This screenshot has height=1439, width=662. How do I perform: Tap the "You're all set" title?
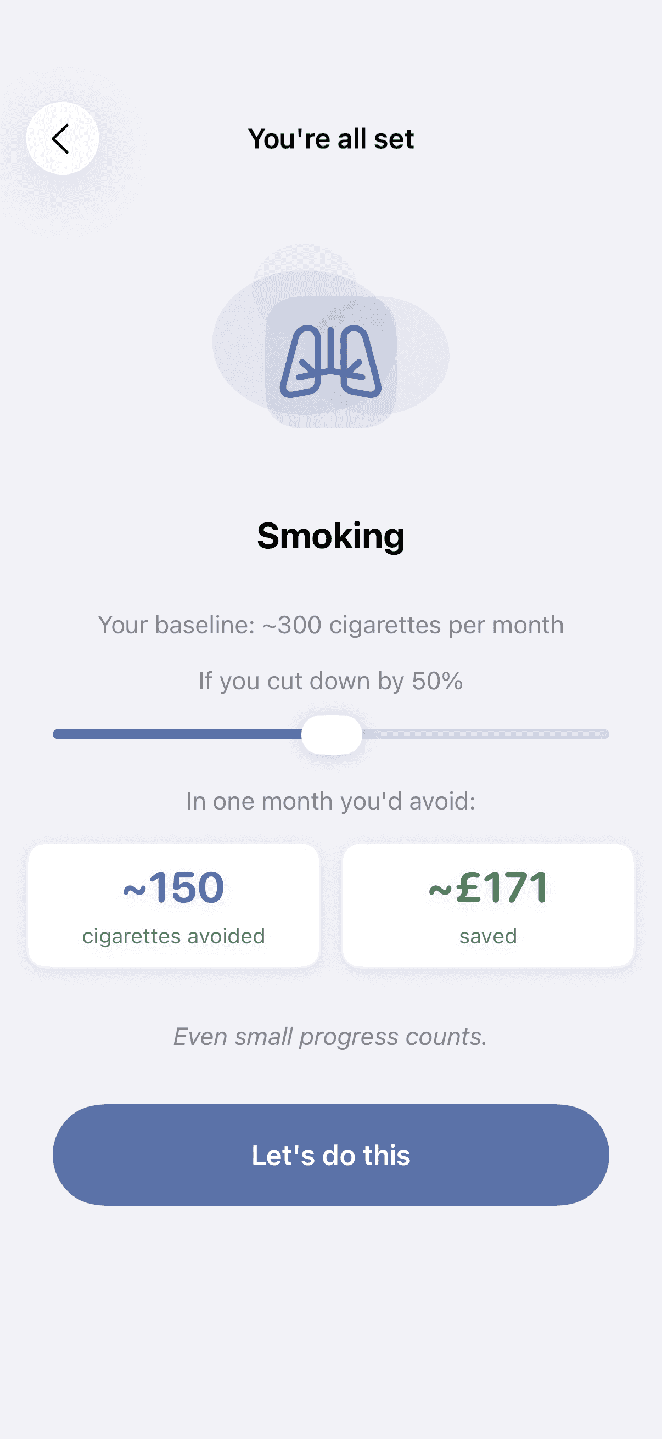tap(330, 138)
